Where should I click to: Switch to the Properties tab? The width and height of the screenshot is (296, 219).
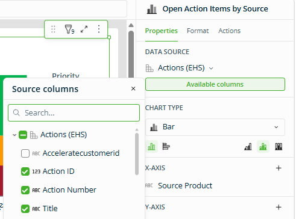pos(162,31)
